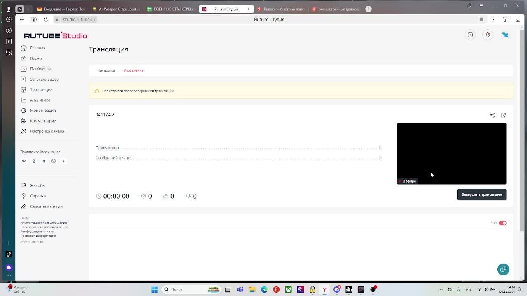Click the browser back arrow
Image resolution: width=527 pixels, height=296 pixels.
click(x=22, y=19)
